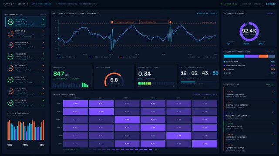Select the VALVE-V12 equipment row name
279x156 pixels.
(x=20, y=89)
